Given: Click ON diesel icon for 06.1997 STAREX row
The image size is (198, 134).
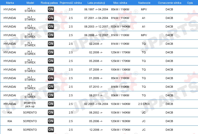Looking at the screenshot, I should click(x=51, y=9).
